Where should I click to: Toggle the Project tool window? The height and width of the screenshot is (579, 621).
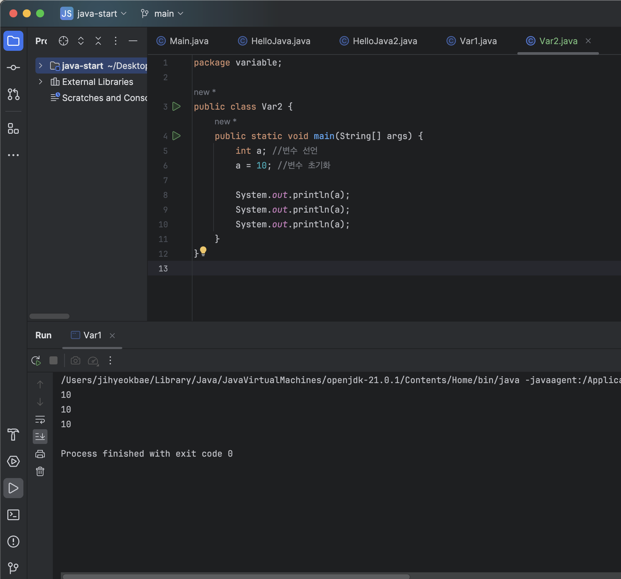[13, 41]
